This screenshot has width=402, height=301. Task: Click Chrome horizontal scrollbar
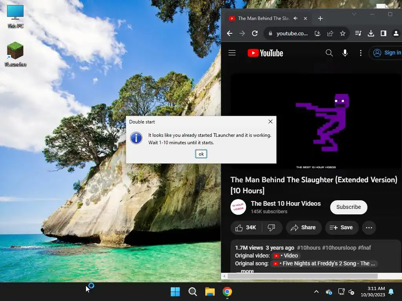click(x=303, y=276)
